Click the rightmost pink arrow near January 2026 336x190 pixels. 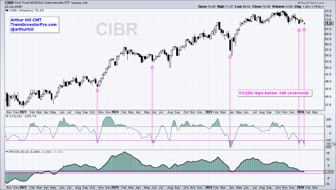coord(304,30)
